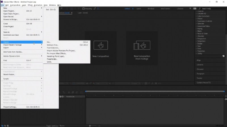This screenshot has height=127, width=227.
Task: Expand the CINEMA 4D effects category
Action: click(201, 14)
